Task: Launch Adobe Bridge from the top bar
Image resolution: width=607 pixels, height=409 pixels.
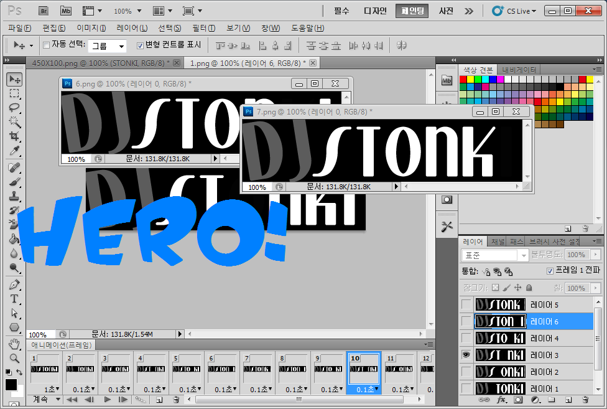Action: tap(44, 11)
